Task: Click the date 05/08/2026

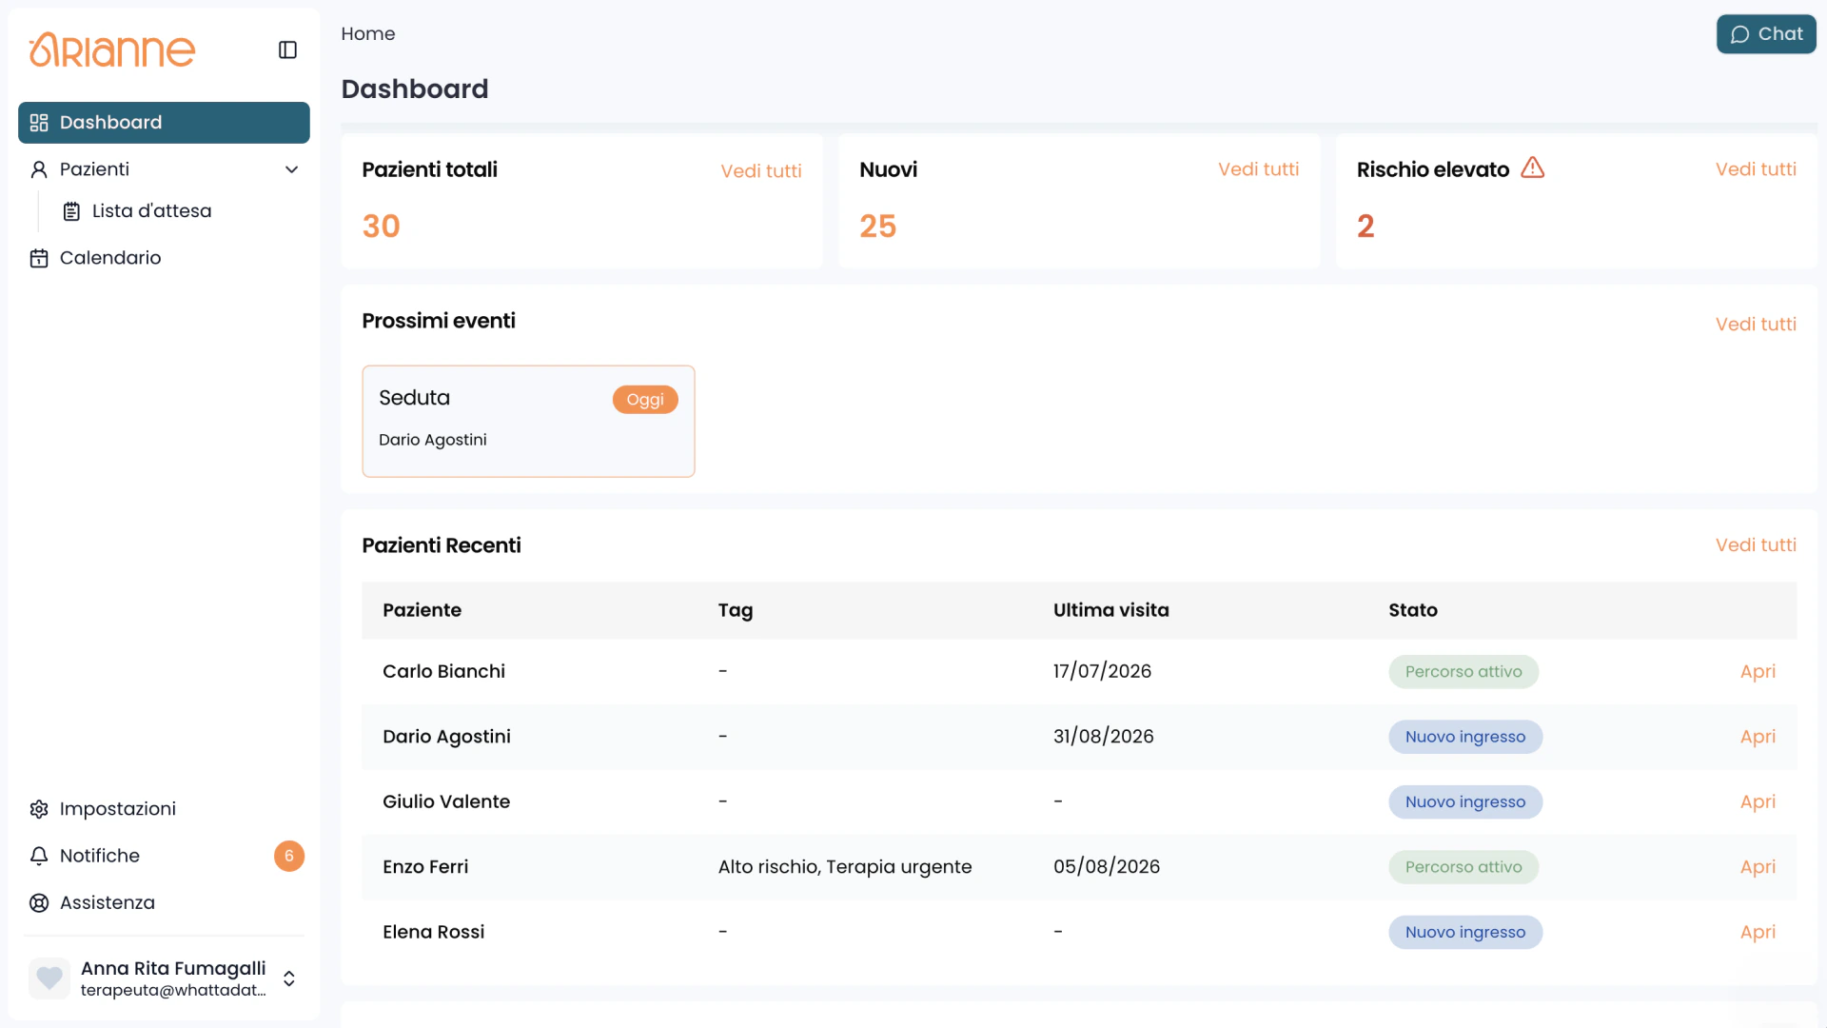Action: point(1107,867)
